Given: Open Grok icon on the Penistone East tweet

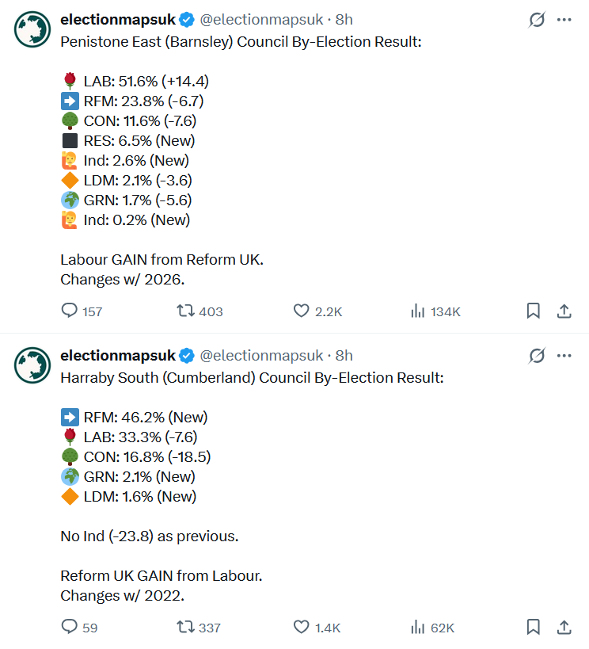Looking at the screenshot, I should point(537,20).
